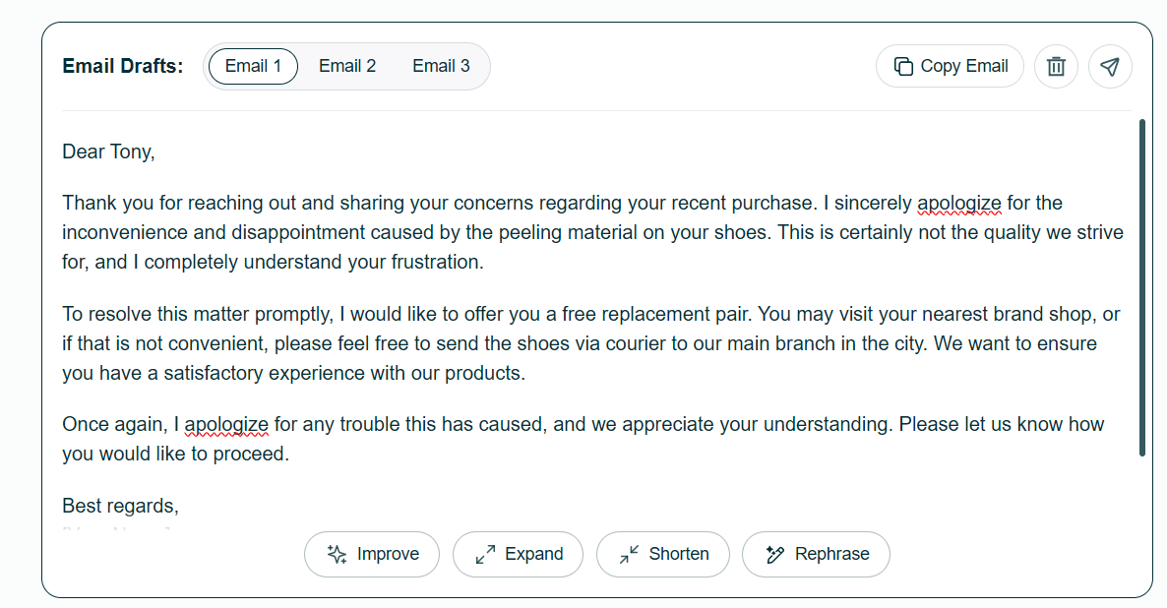Click the Expand button
This screenshot has width=1167, height=608.
coord(519,554)
